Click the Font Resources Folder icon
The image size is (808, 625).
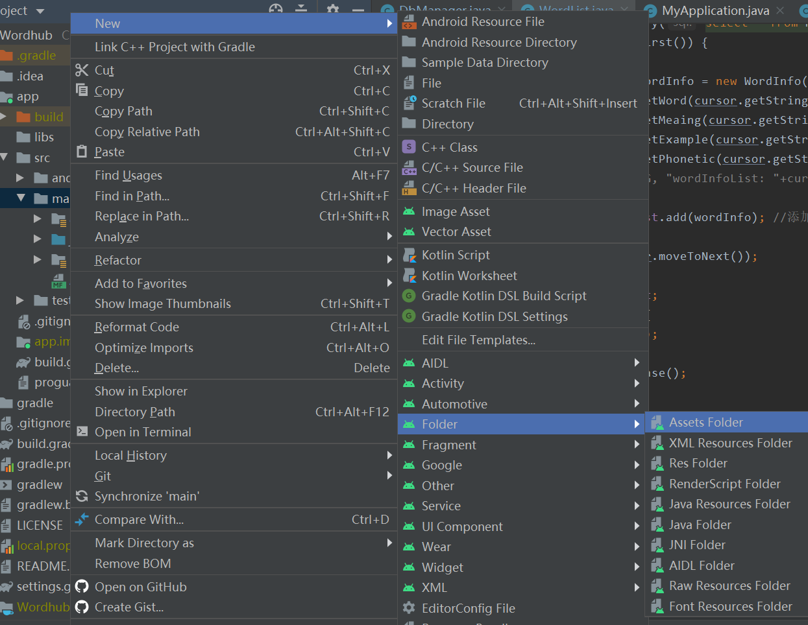pyautogui.click(x=657, y=607)
